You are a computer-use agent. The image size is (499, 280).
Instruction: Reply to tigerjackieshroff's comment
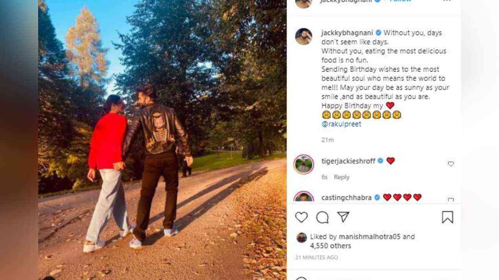coord(342,177)
